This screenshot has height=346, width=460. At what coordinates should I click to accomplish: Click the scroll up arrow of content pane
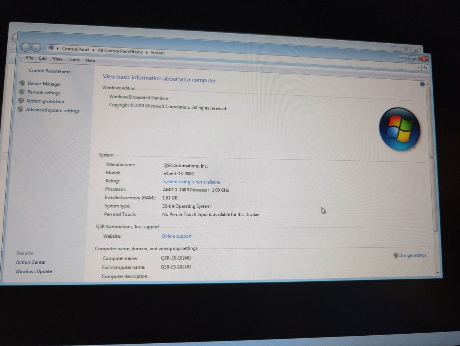[428, 84]
